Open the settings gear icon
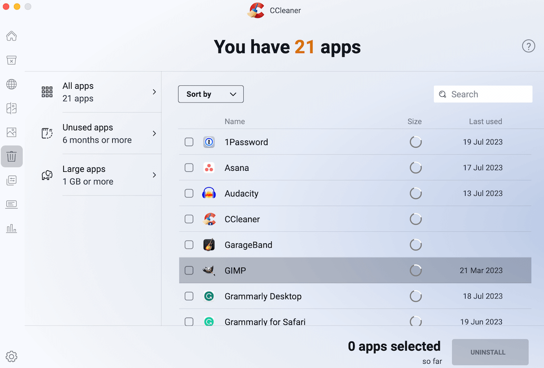544x368 pixels. [12, 356]
